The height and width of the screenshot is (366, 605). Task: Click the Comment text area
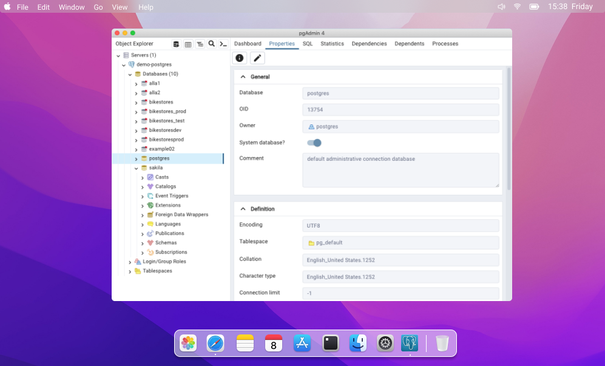click(x=401, y=171)
